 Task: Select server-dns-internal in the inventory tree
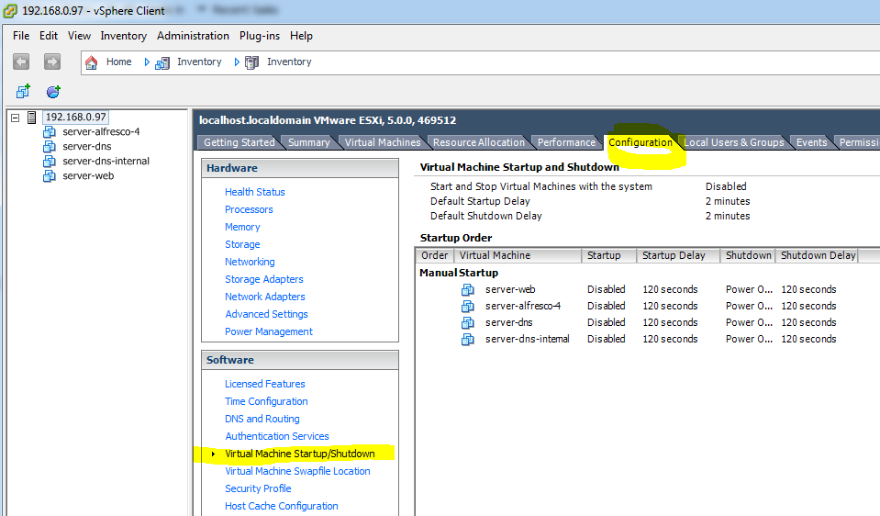[106, 162]
